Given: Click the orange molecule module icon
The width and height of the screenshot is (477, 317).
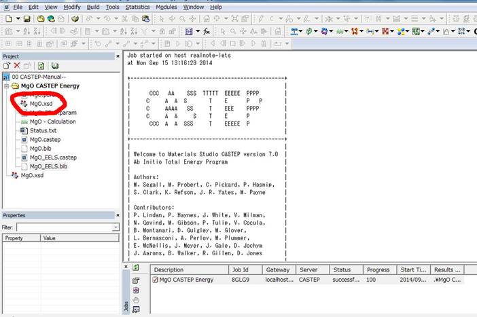Looking at the screenshot, I should [355, 31].
